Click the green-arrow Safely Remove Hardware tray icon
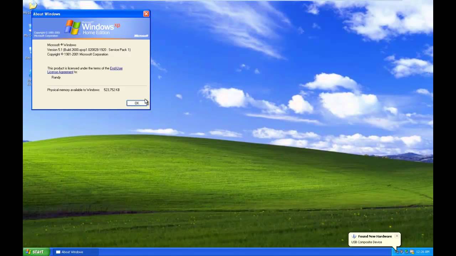The image size is (456, 256). pos(406,252)
